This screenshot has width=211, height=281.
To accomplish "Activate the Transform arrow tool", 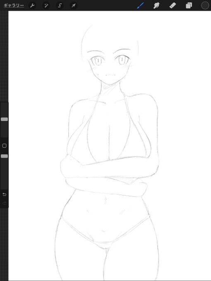I will coord(73,5).
